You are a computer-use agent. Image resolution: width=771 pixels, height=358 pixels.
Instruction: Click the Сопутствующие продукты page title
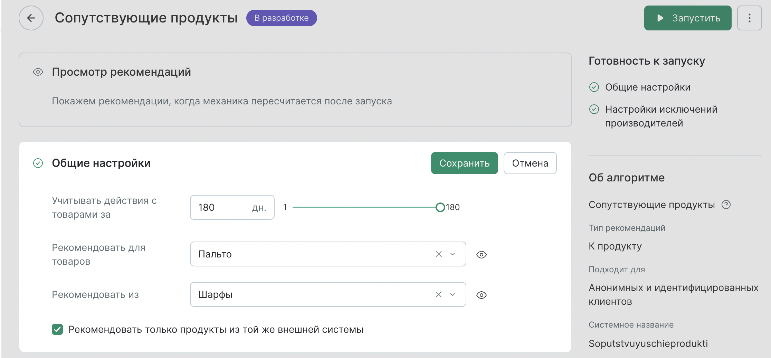(146, 18)
